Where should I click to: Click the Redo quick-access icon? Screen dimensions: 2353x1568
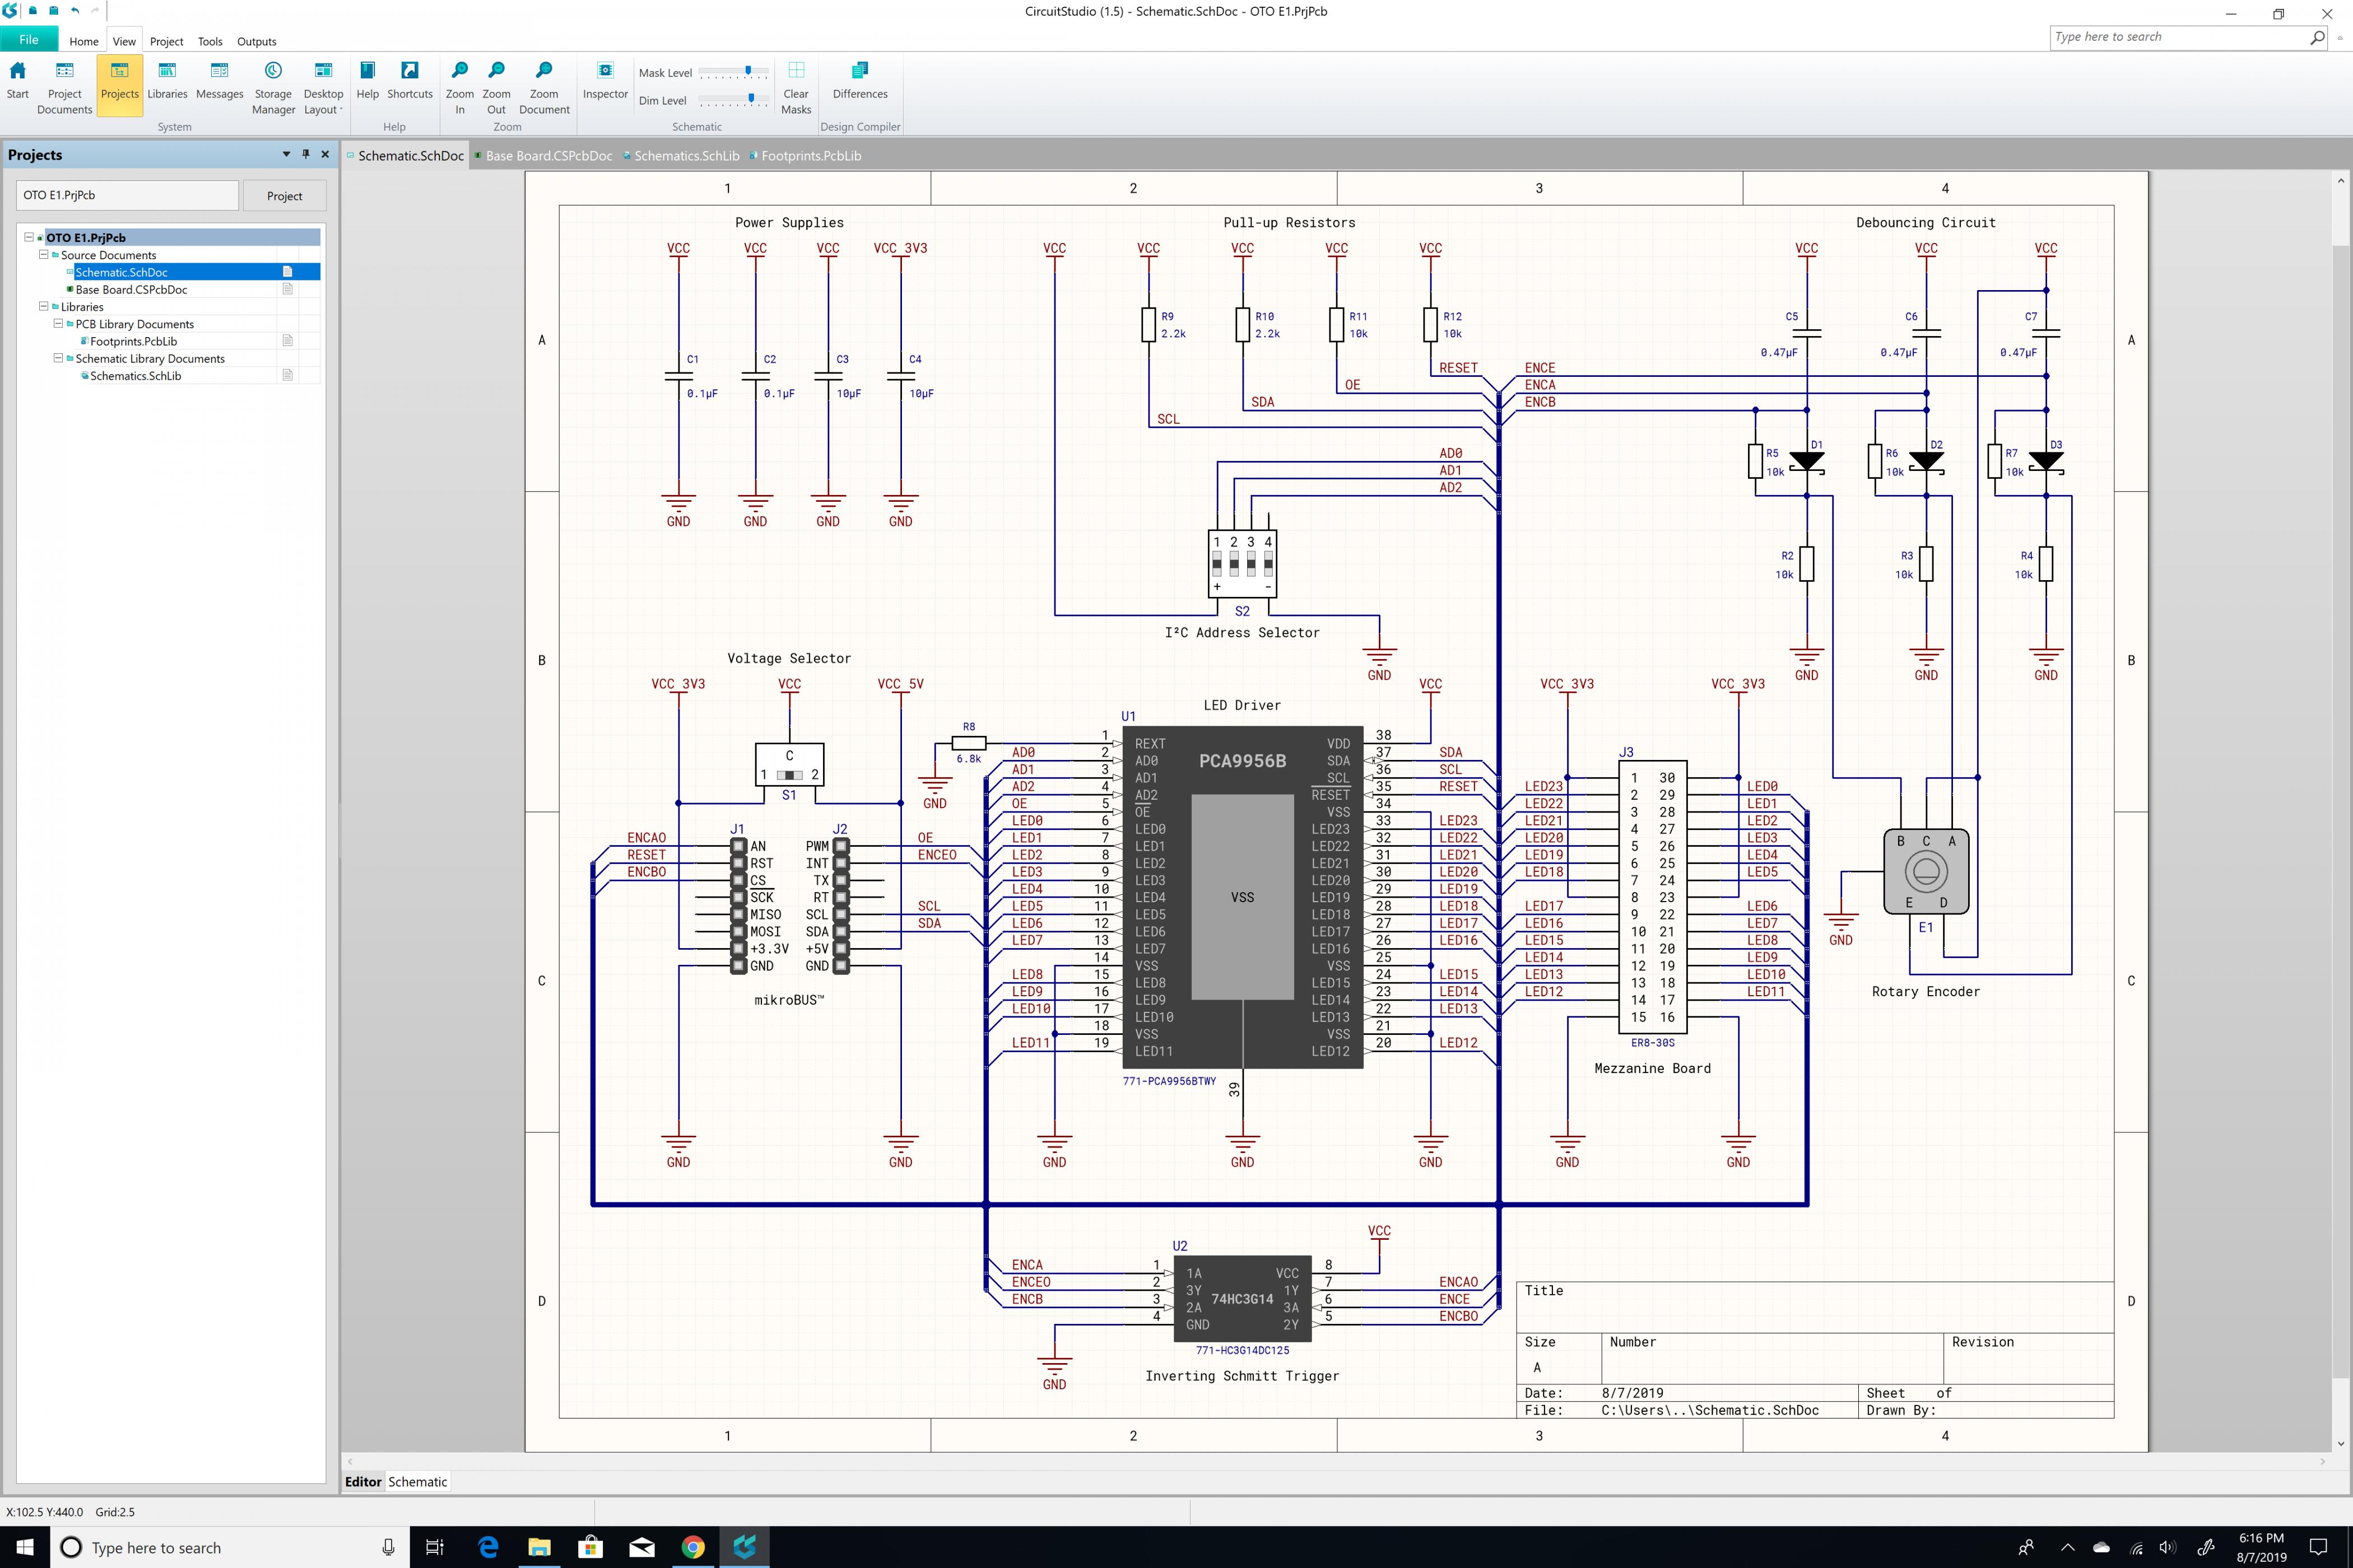pos(96,11)
